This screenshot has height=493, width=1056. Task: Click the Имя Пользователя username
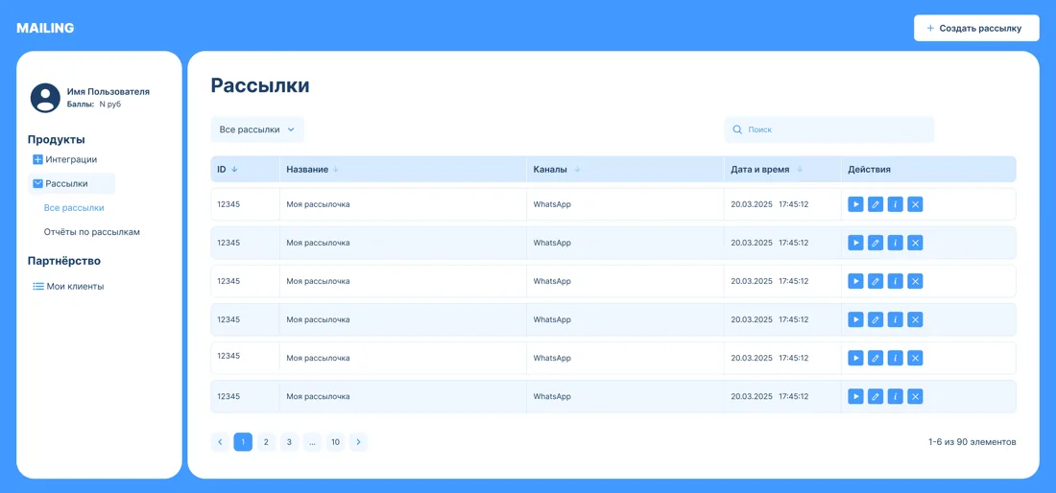(x=108, y=91)
